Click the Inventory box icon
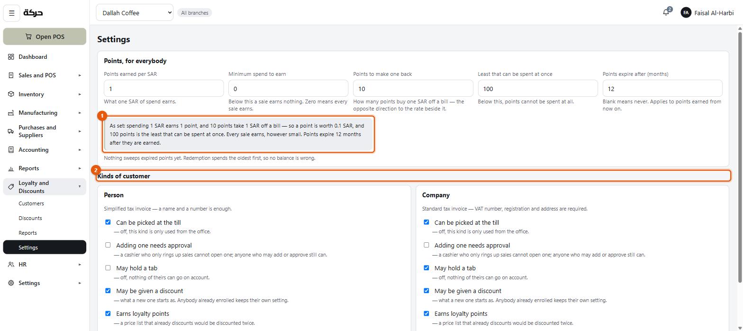Image resolution: width=743 pixels, height=331 pixels. click(x=11, y=94)
